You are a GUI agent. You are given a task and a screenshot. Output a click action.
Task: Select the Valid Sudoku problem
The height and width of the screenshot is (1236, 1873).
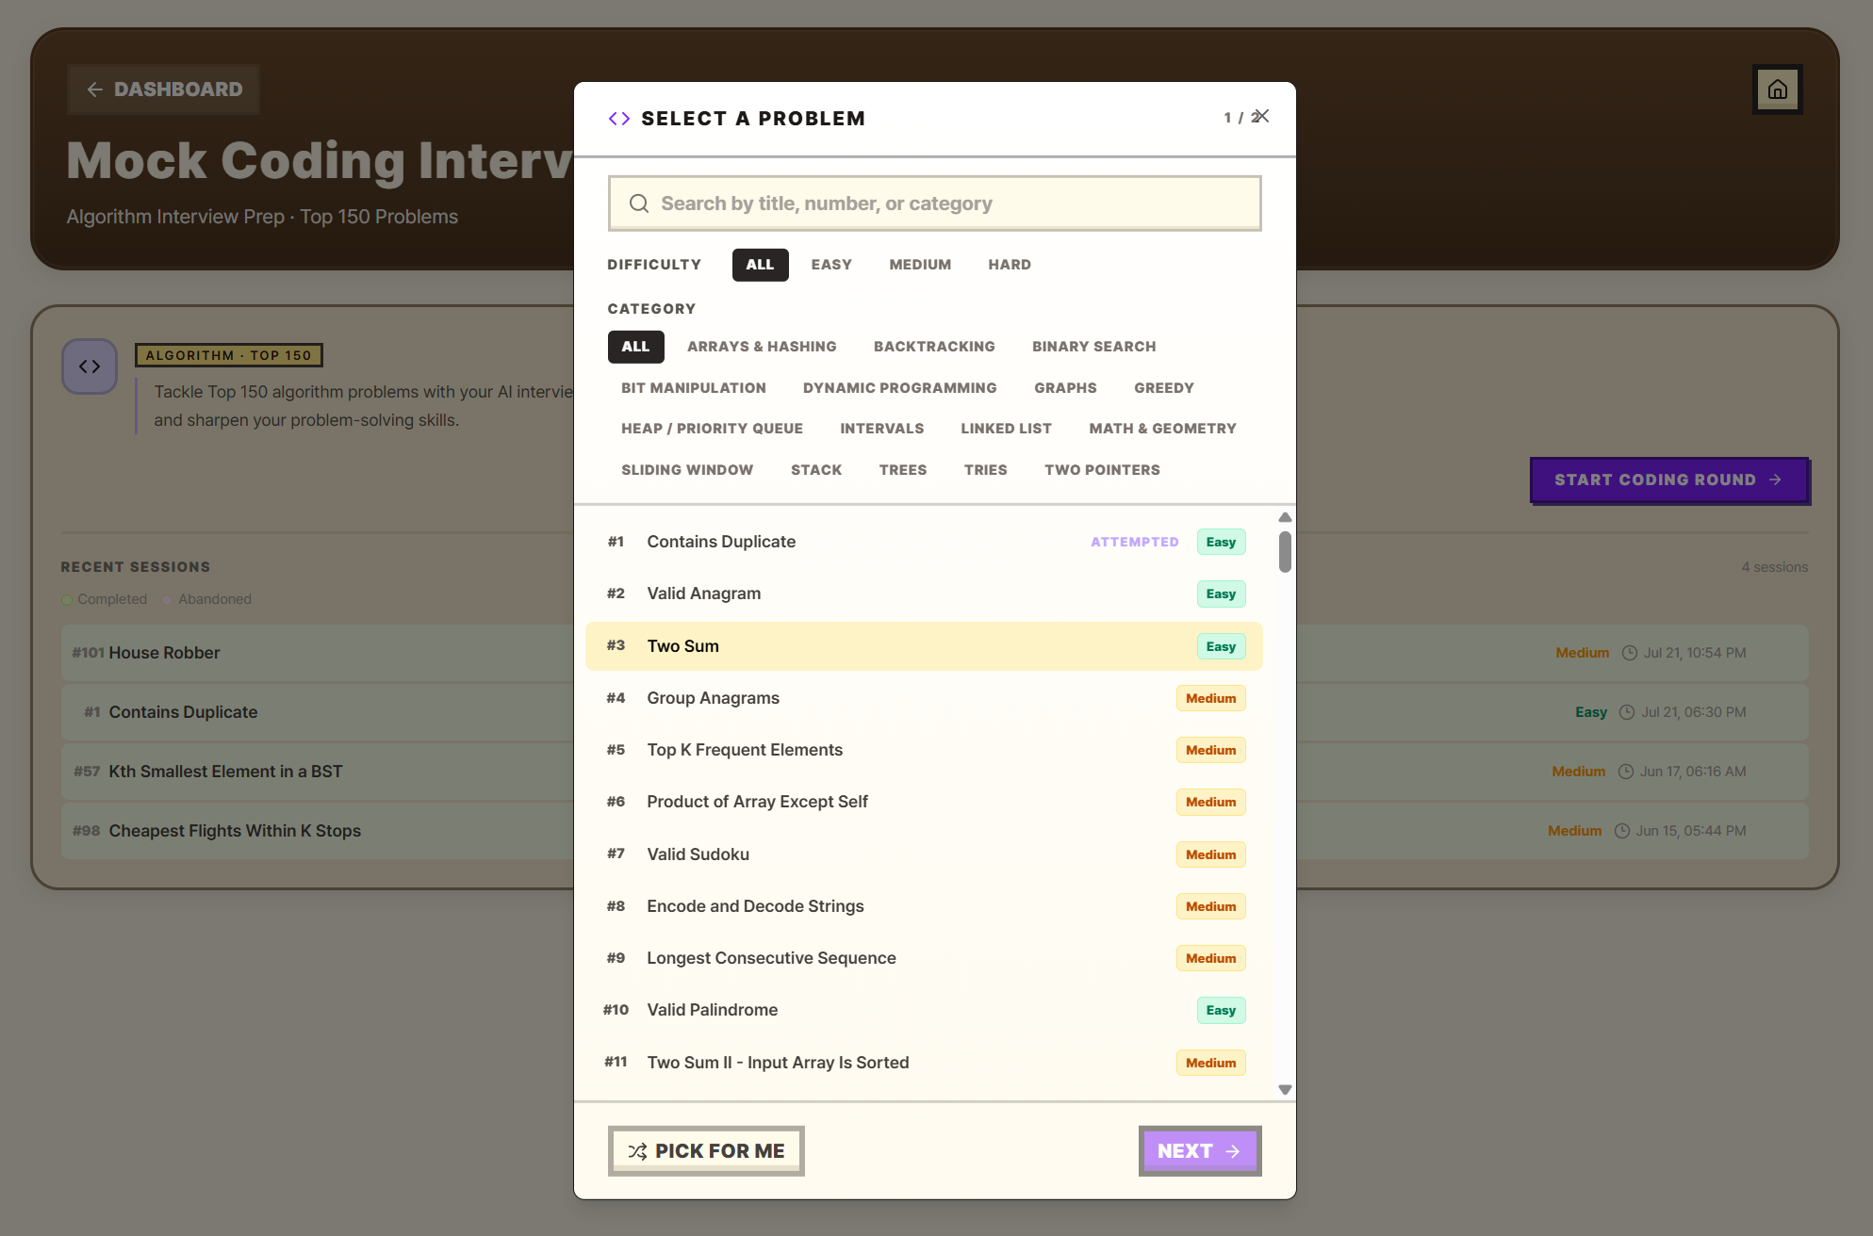[924, 854]
